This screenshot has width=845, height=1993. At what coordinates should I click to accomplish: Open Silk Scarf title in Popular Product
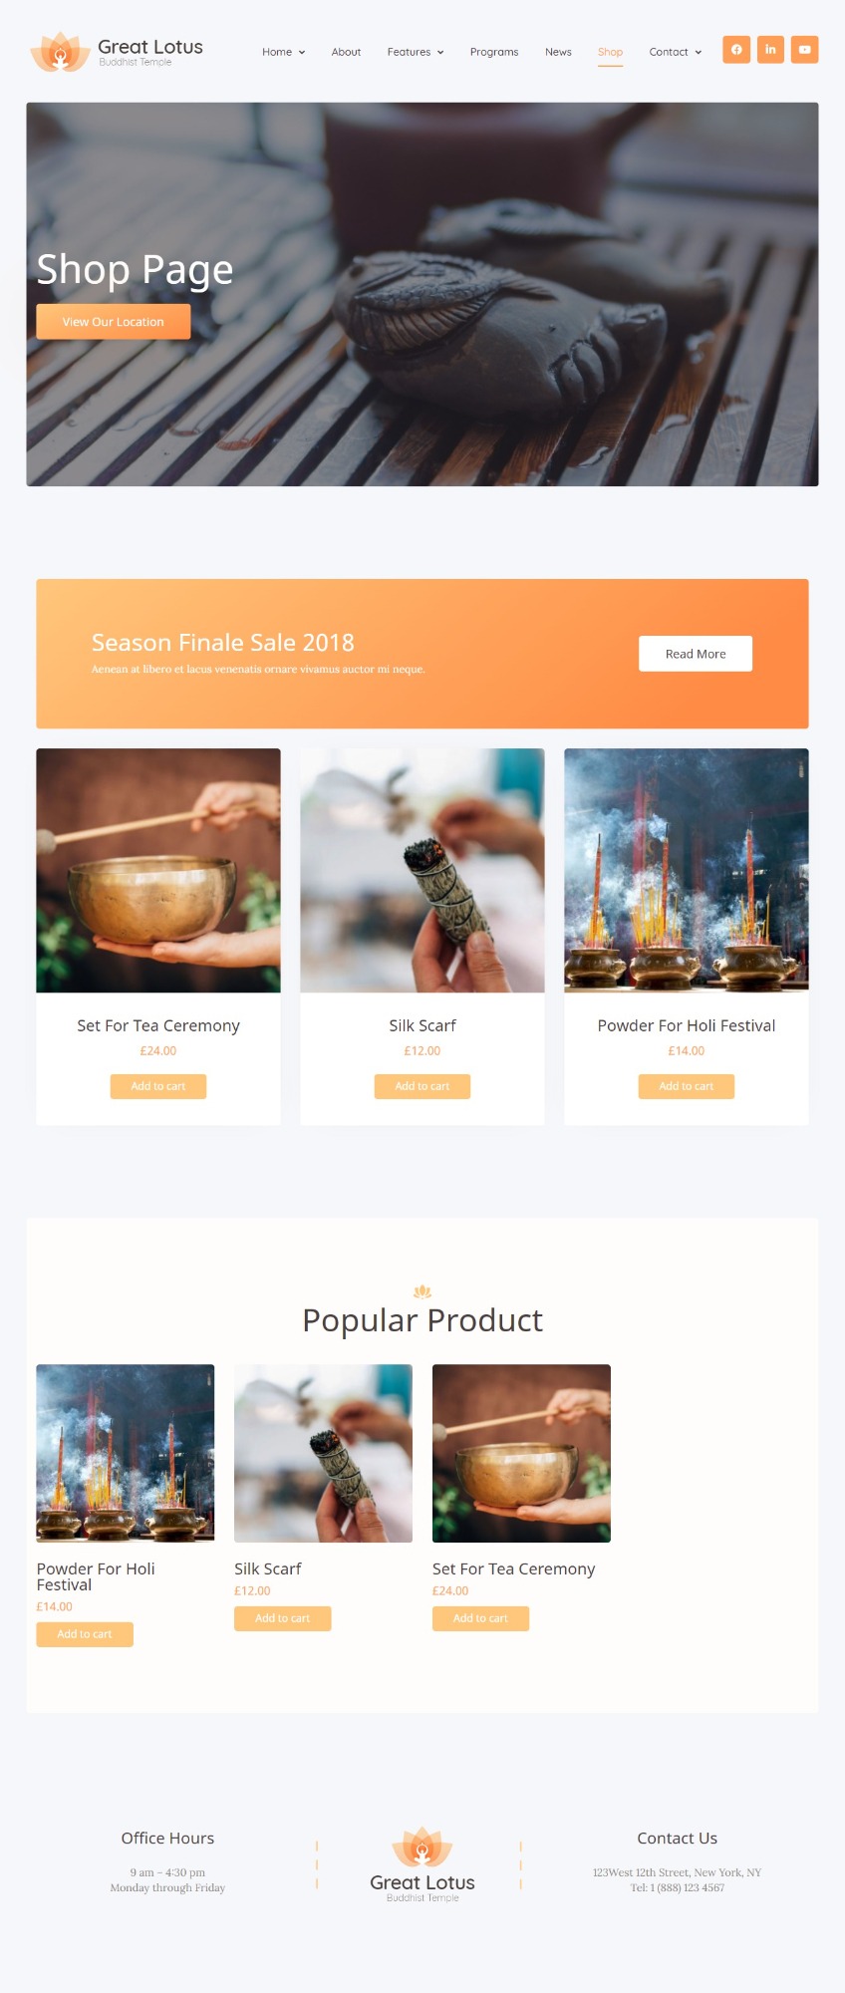click(x=268, y=1568)
